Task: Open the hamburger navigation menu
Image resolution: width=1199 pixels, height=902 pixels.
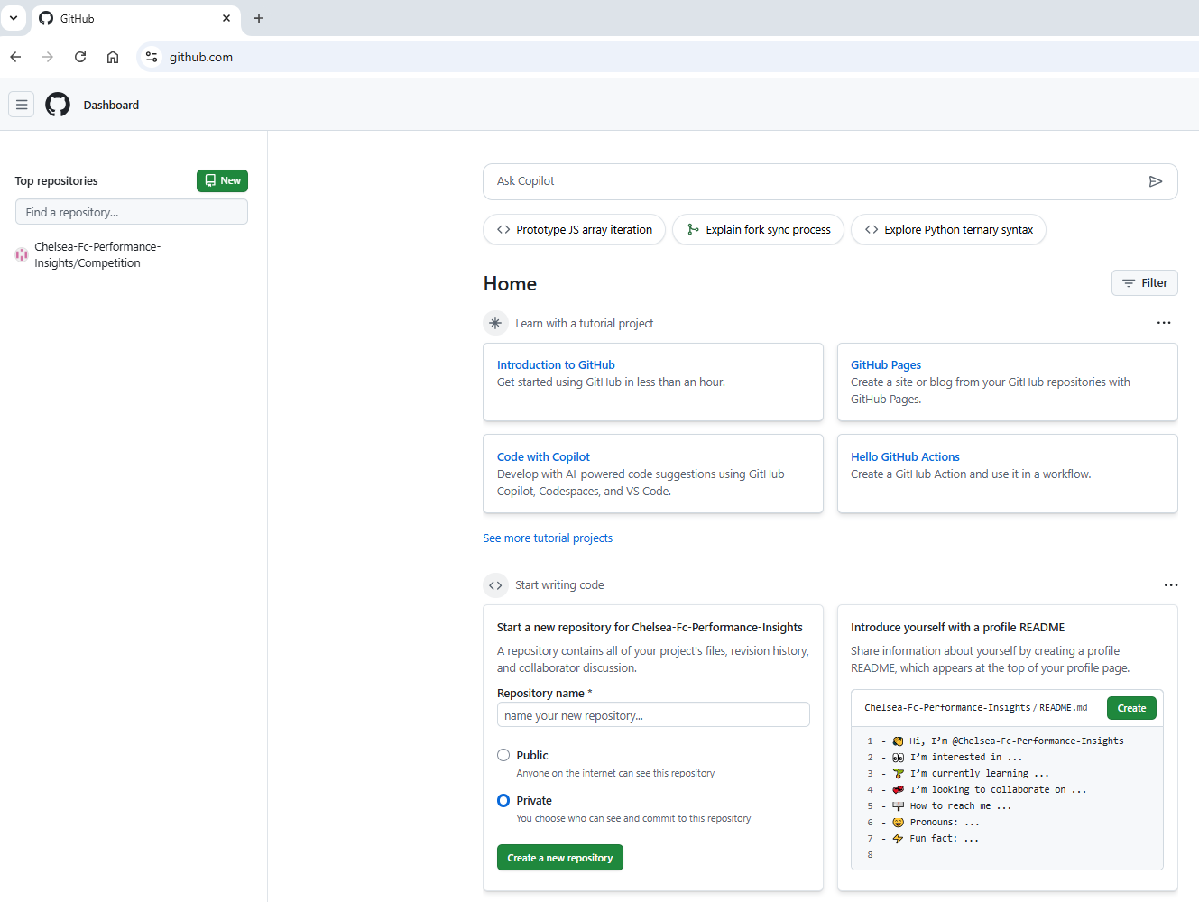Action: (22, 105)
